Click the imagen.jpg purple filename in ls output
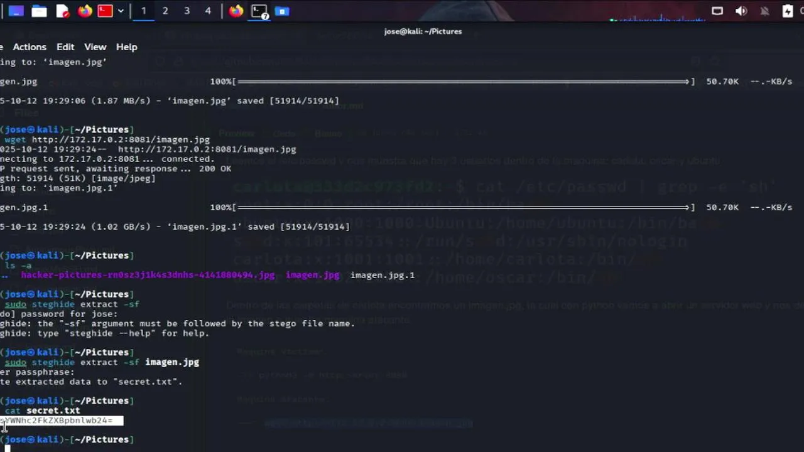 coord(312,275)
